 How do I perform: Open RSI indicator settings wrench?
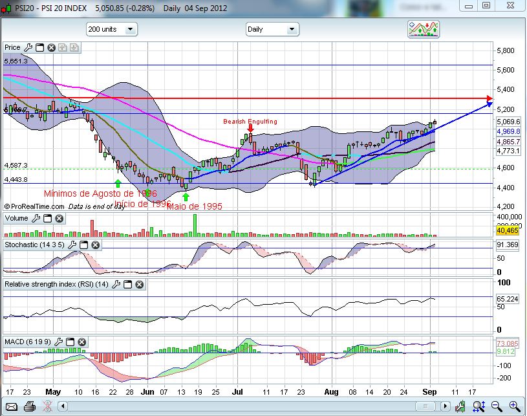[116, 285]
